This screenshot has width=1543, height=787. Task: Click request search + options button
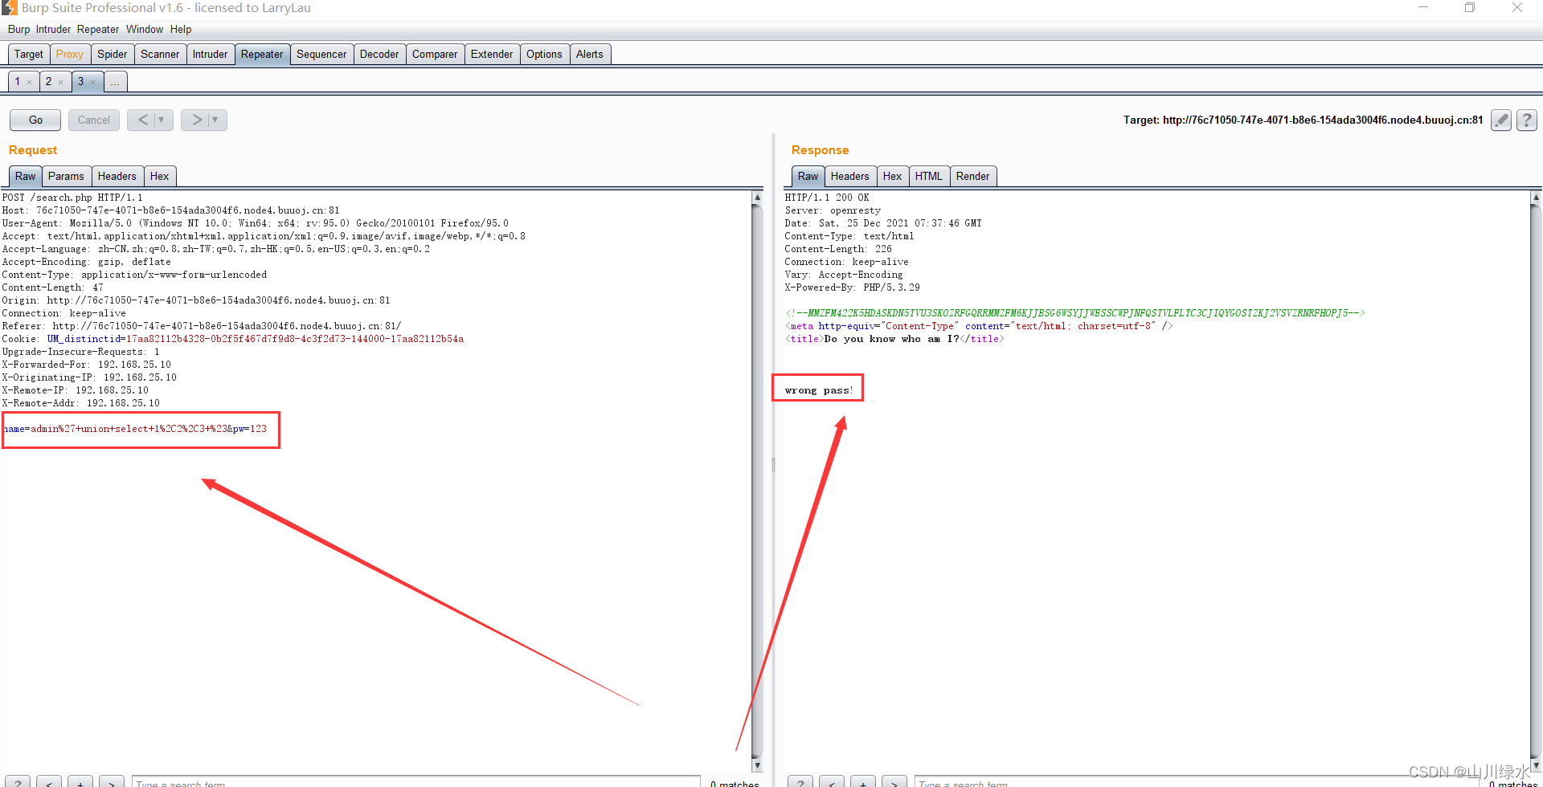pos(80,783)
